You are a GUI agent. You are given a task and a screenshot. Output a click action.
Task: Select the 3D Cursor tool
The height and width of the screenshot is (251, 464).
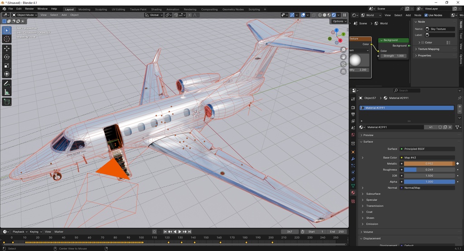(x=7, y=39)
